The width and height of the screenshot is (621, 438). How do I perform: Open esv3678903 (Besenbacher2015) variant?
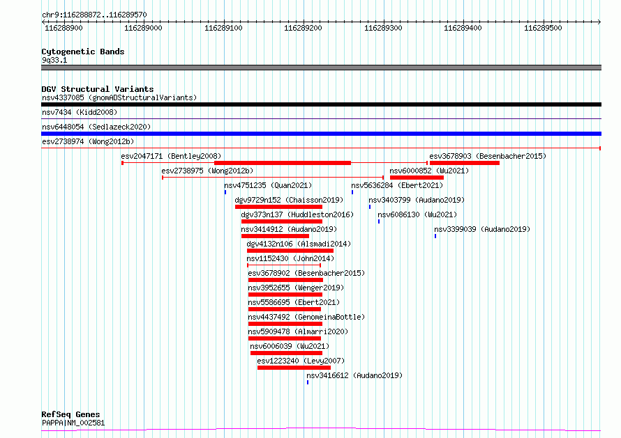click(488, 156)
